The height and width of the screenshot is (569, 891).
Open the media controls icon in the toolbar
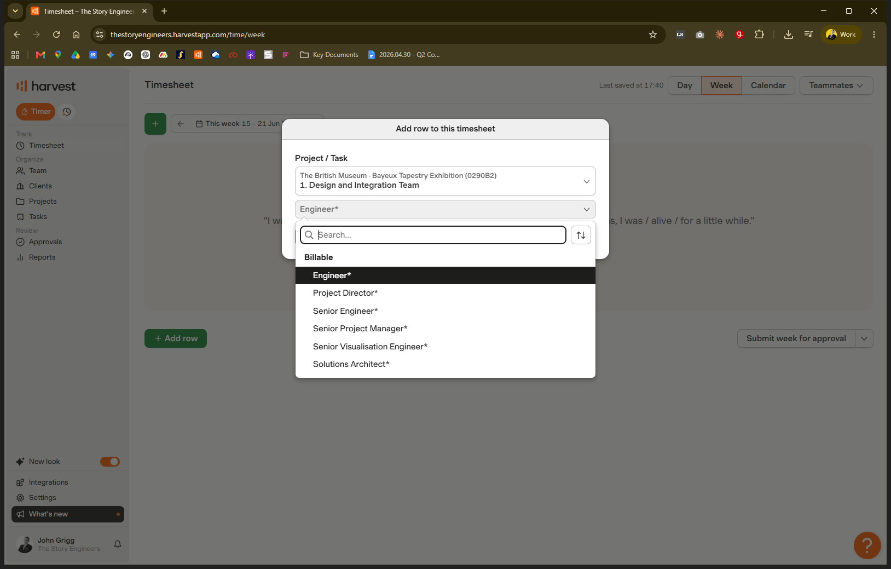click(x=808, y=35)
